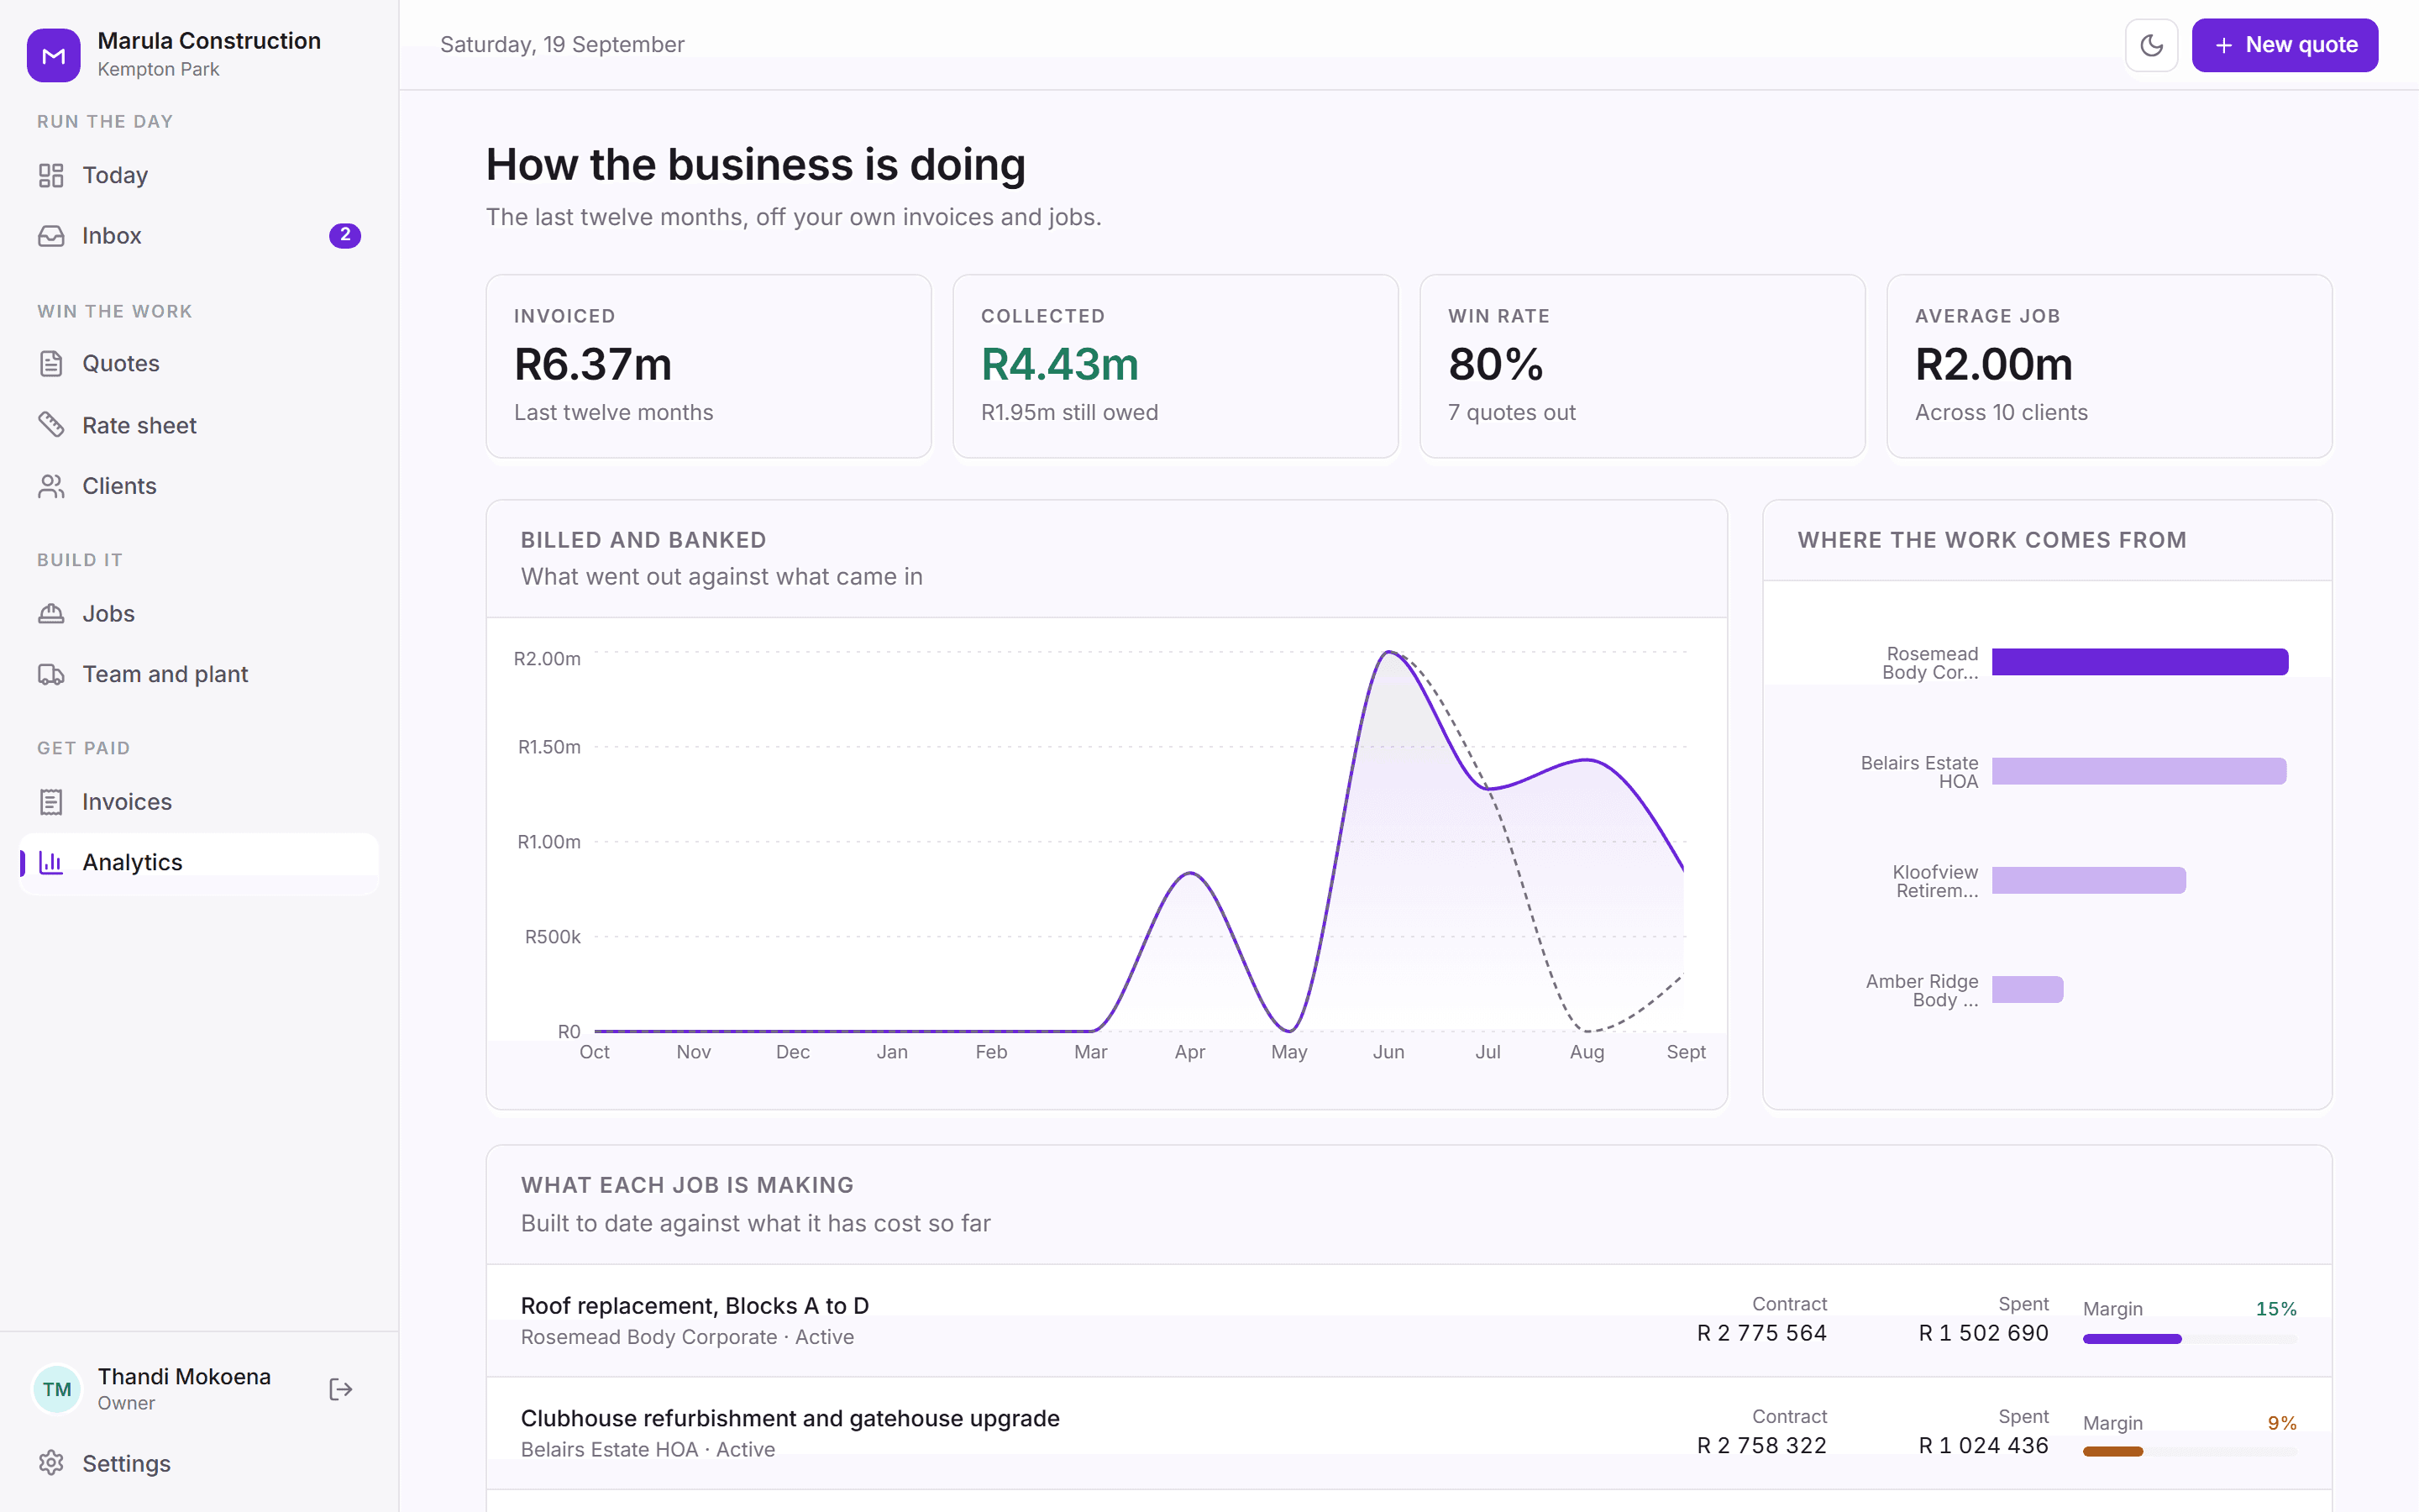Go to Quotes in sidebar
The height and width of the screenshot is (1512, 2419).
click(x=199, y=364)
